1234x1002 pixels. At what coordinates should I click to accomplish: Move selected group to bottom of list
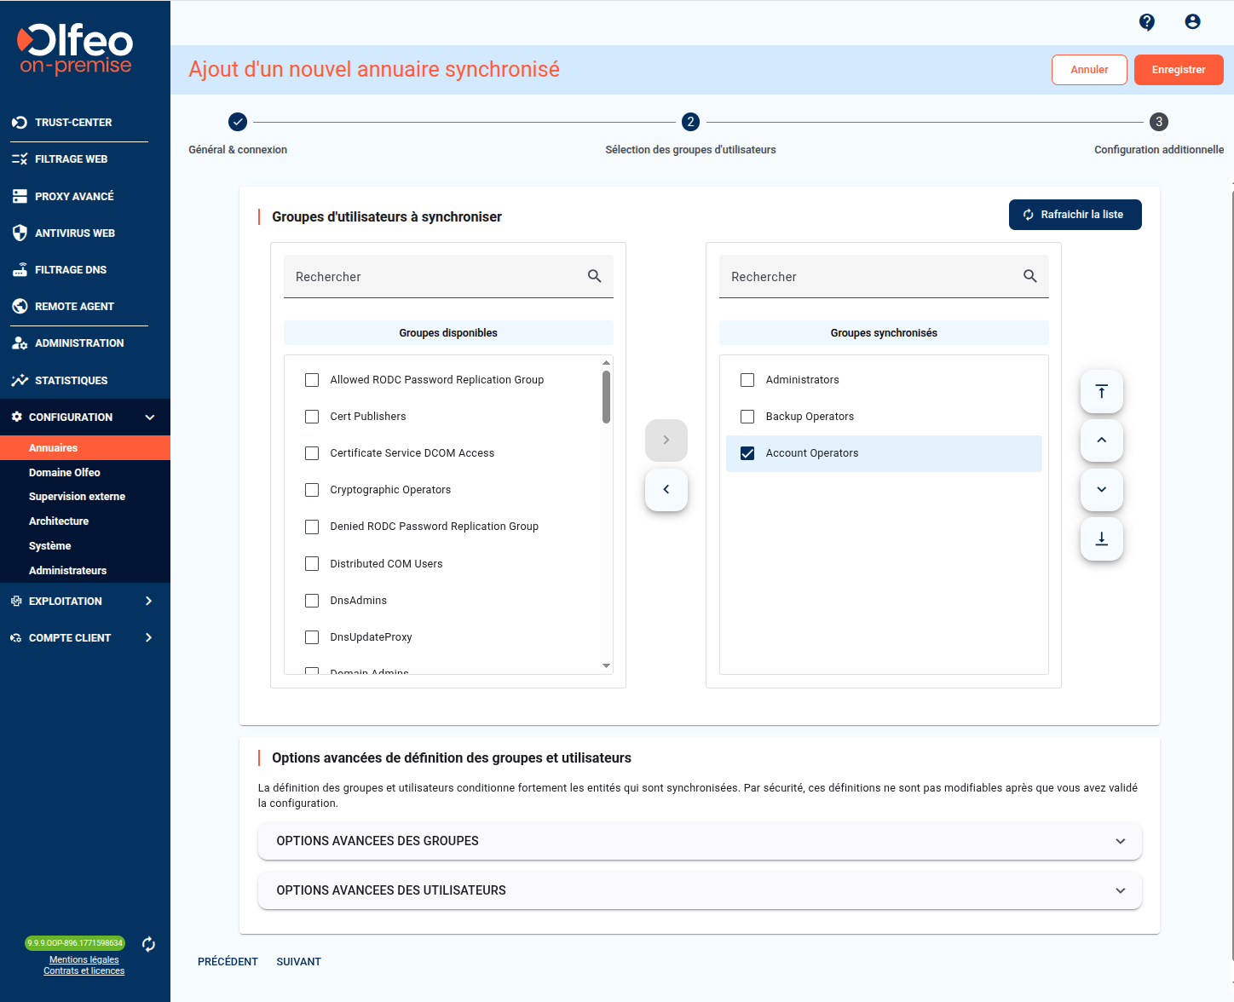1101,539
